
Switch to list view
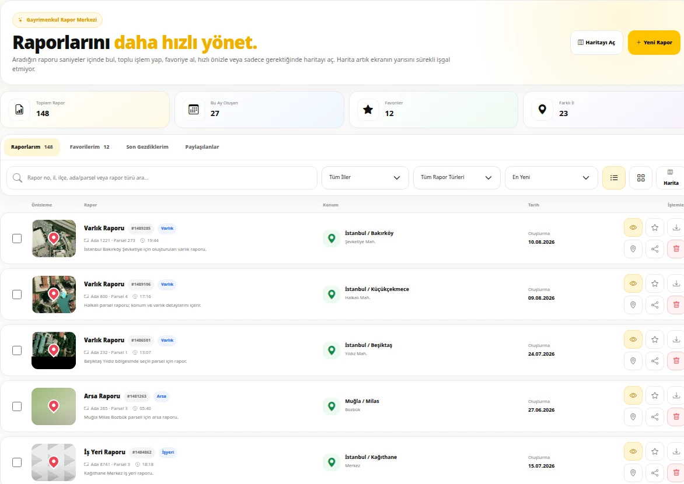[614, 178]
